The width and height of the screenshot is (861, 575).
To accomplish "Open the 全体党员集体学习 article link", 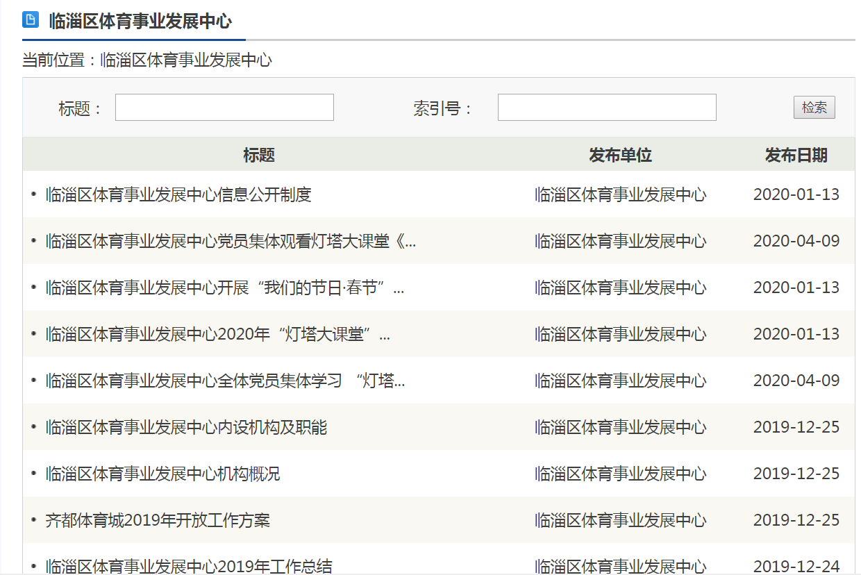I will [225, 381].
